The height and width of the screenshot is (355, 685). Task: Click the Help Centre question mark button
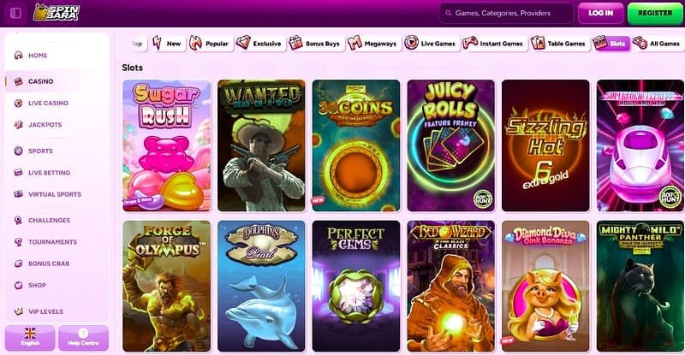pos(83,338)
